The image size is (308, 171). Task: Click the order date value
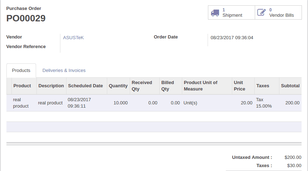[232, 37]
